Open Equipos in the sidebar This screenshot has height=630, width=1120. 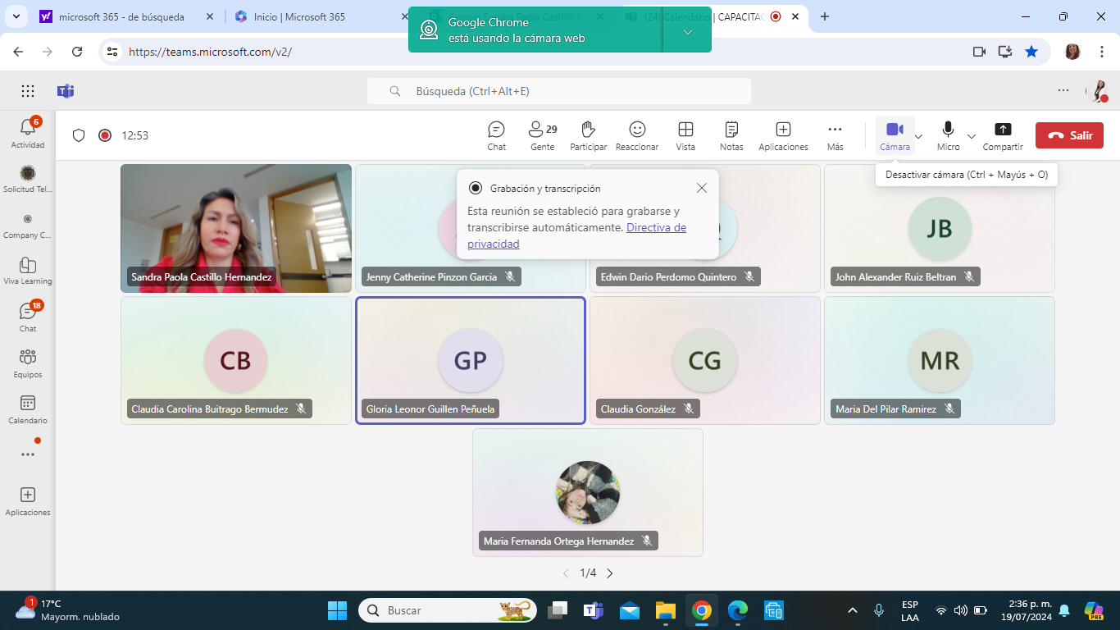28,363
